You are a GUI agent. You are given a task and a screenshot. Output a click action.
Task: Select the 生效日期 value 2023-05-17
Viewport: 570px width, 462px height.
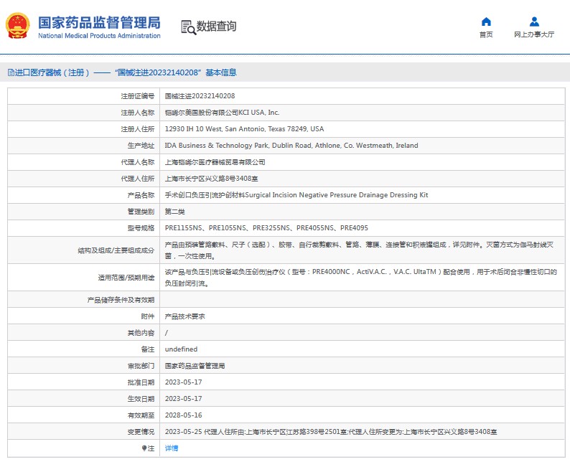184,399
